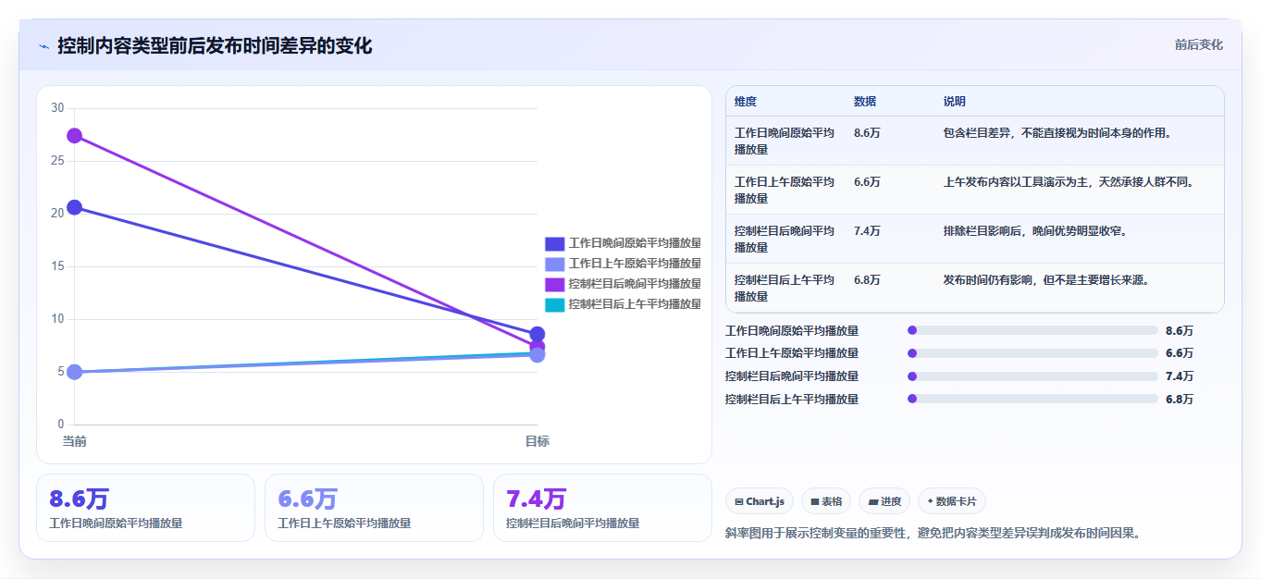Viewport: 1261px width, 579px height.
Task: Click the value 6.8万 beside the last progress bar
Action: point(1180,400)
